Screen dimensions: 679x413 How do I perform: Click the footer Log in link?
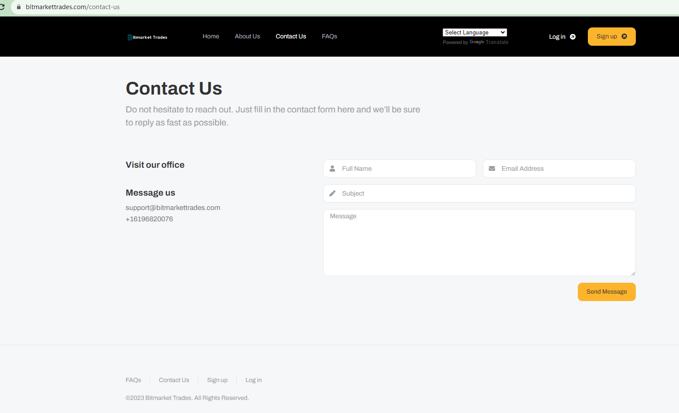pos(253,380)
